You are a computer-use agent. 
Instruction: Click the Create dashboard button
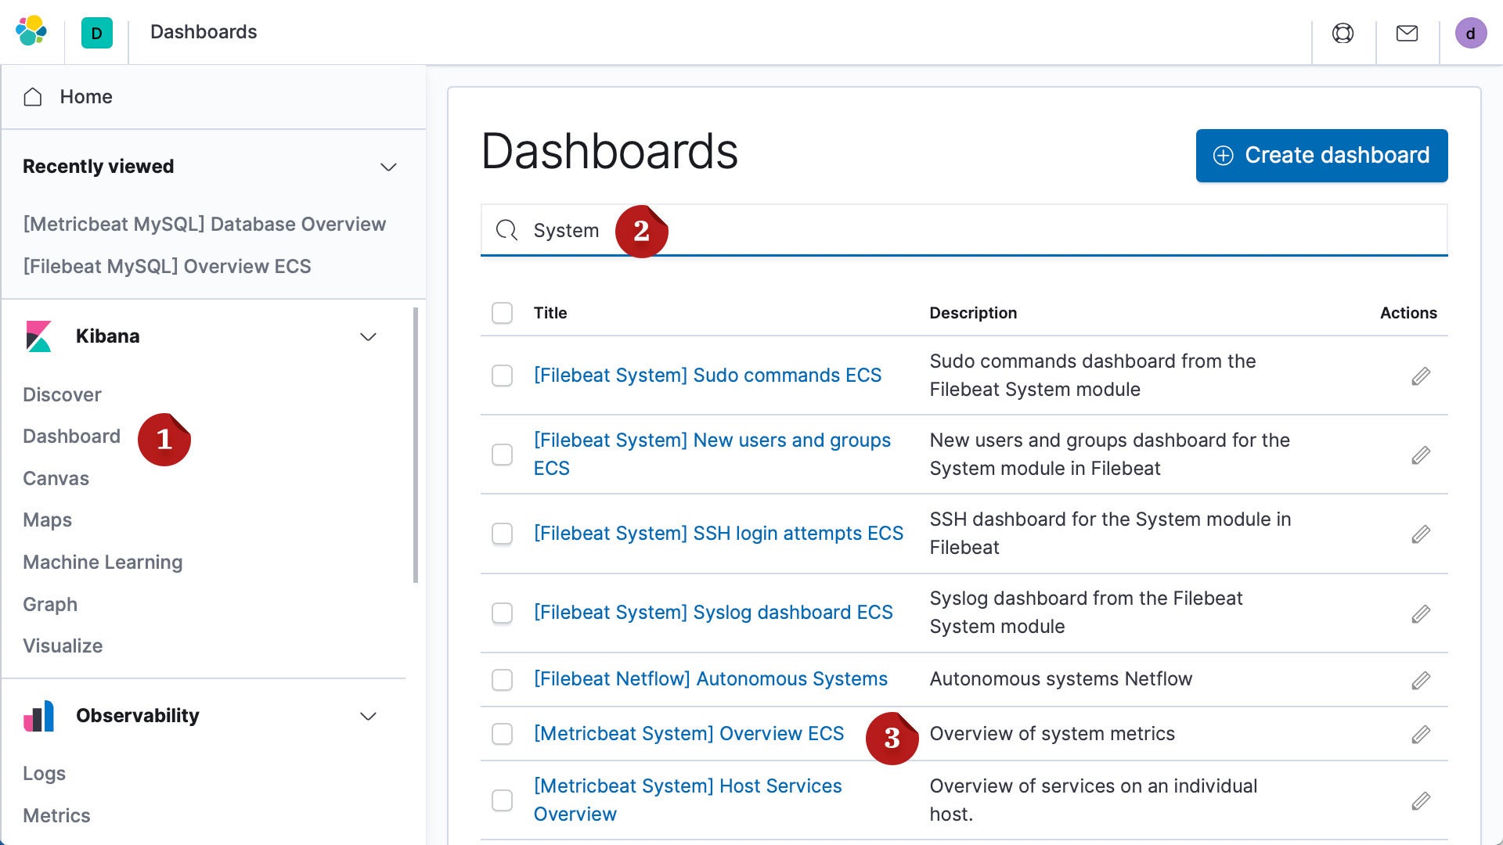(x=1321, y=156)
